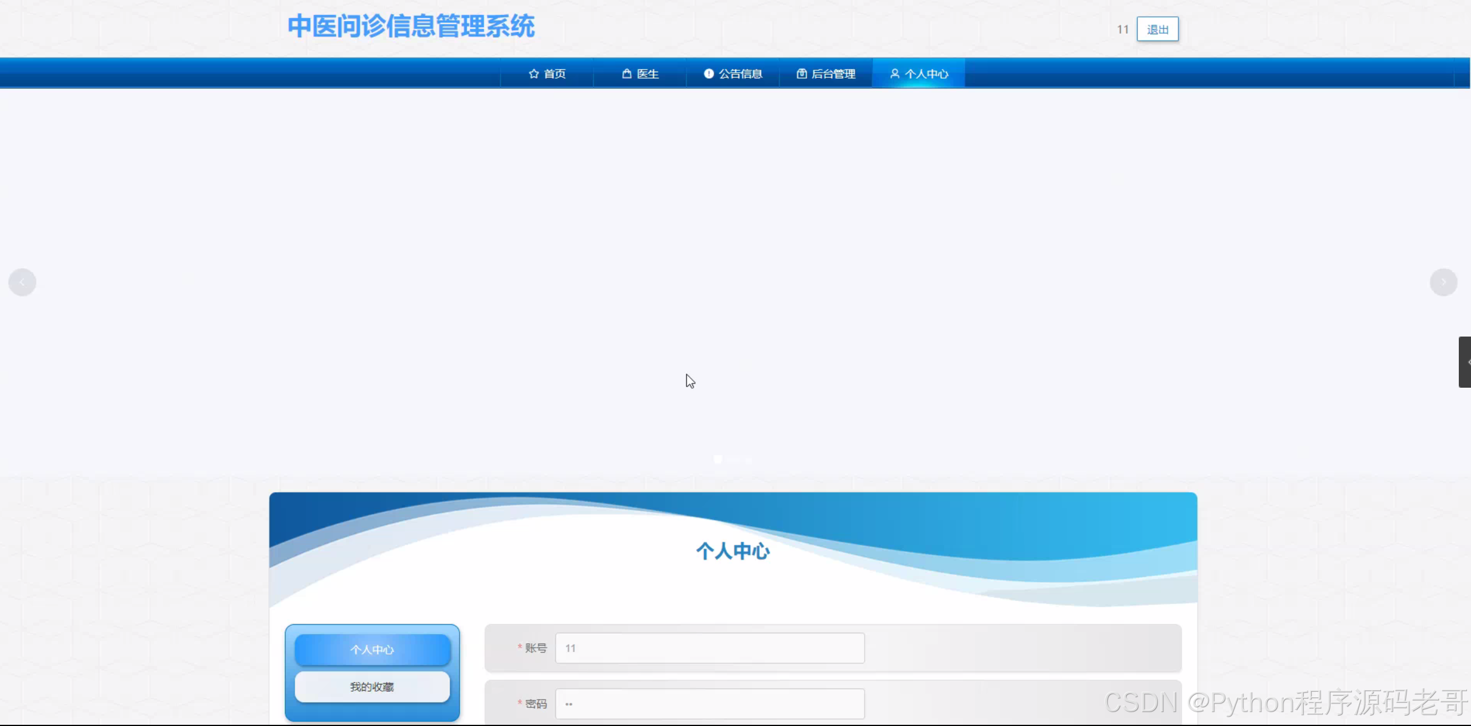Open the 后台管理 menu item
Image resolution: width=1471 pixels, height=726 pixels.
pyautogui.click(x=833, y=74)
